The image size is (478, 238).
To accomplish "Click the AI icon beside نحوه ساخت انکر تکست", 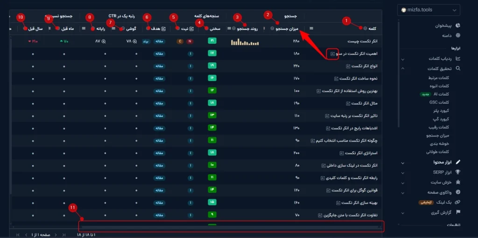I will 336,79.
